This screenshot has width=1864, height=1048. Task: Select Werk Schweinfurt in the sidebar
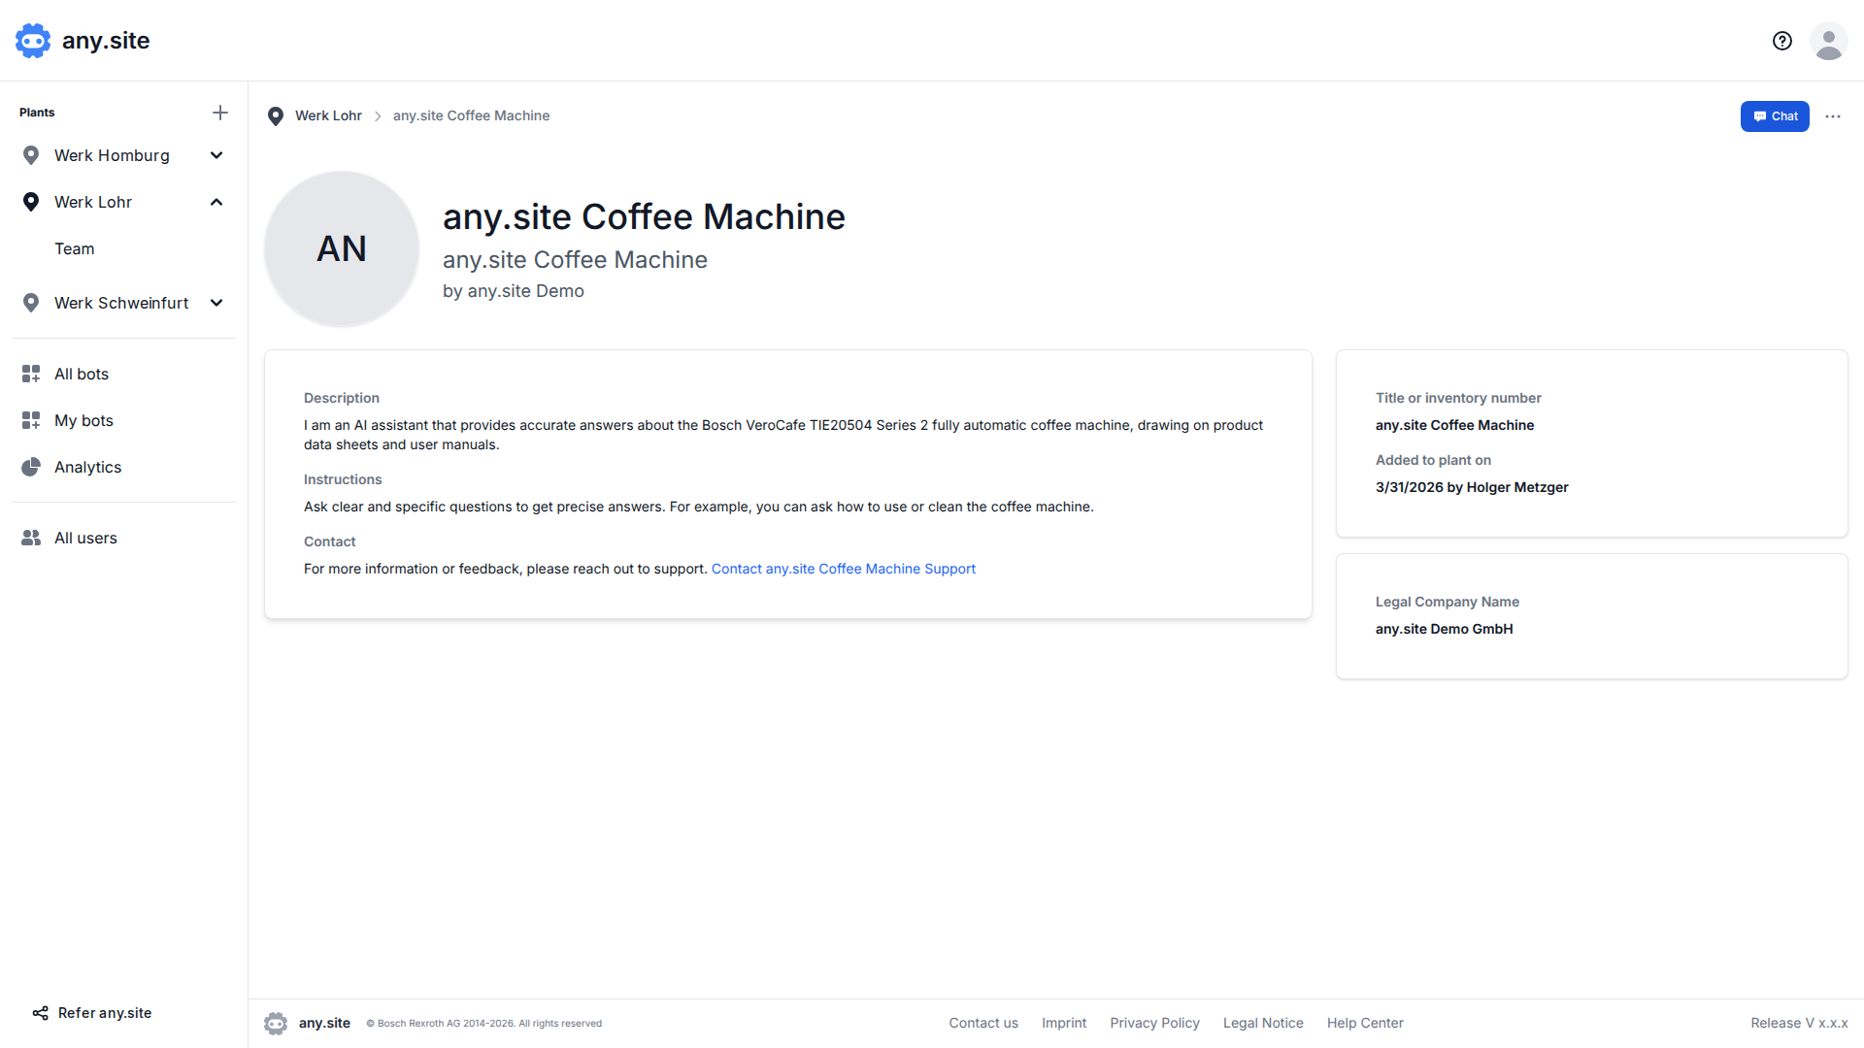click(121, 303)
